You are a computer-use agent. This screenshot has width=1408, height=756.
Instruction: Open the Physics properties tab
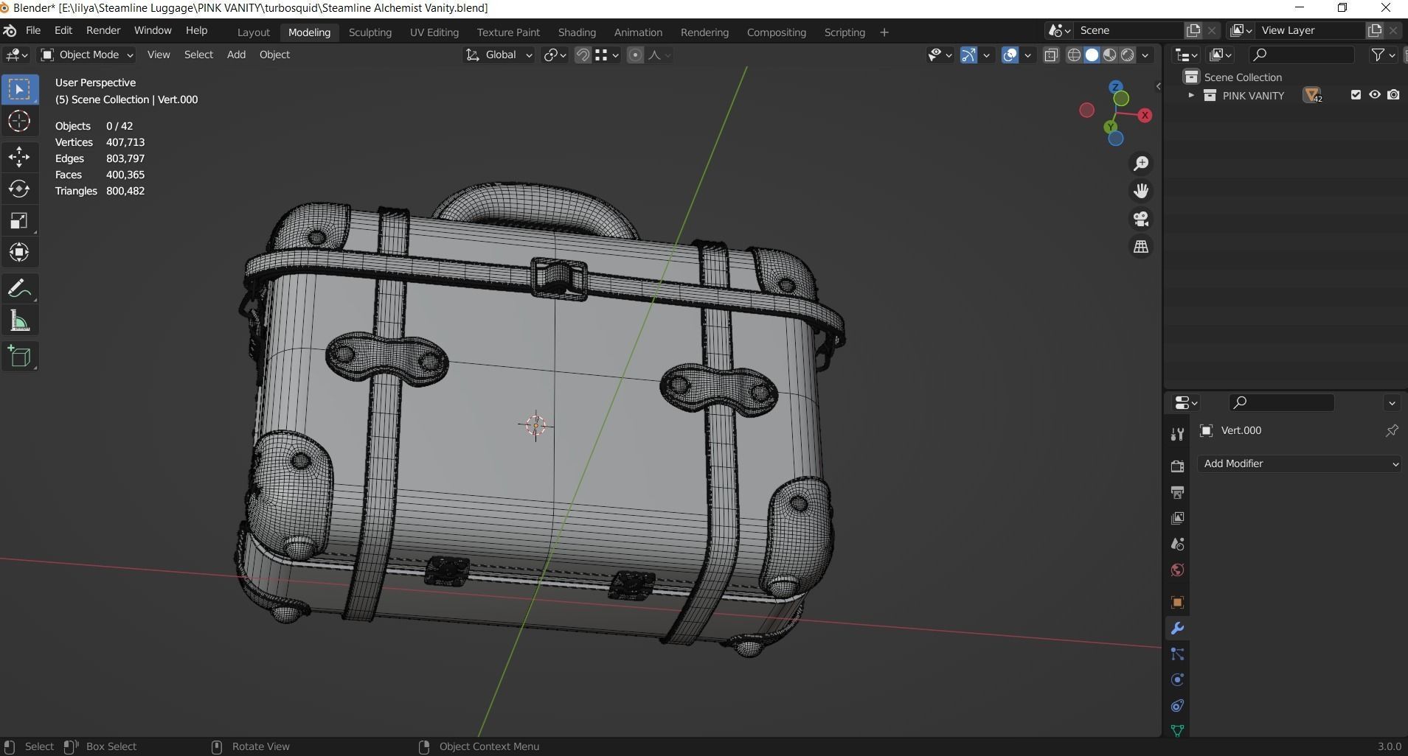click(x=1177, y=680)
